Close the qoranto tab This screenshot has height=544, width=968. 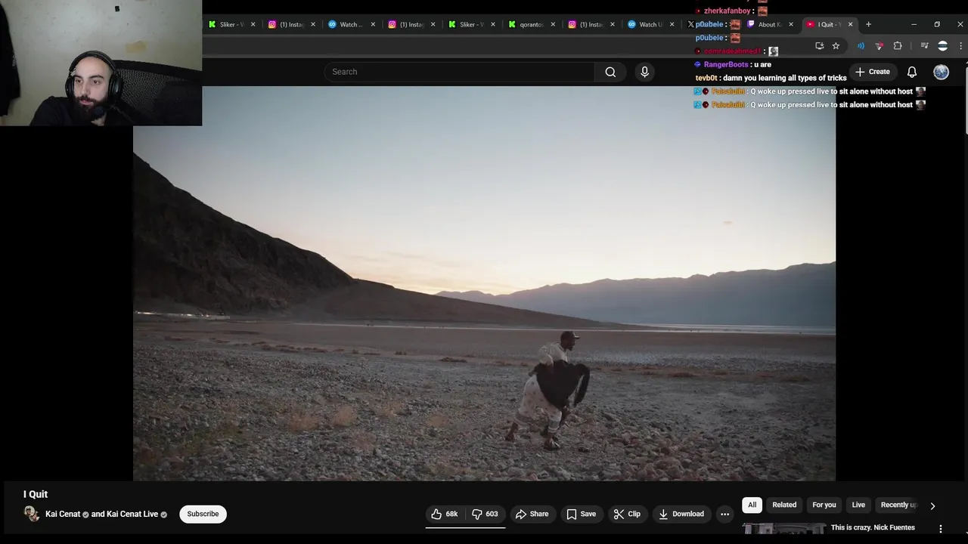(x=553, y=24)
